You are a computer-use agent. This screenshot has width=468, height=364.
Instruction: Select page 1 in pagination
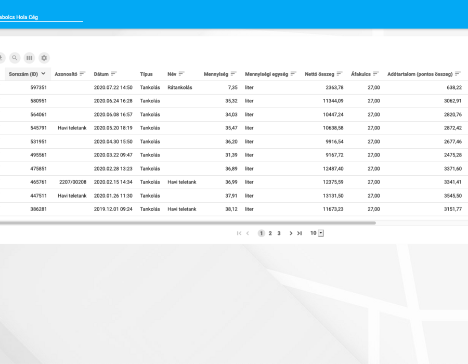261,233
